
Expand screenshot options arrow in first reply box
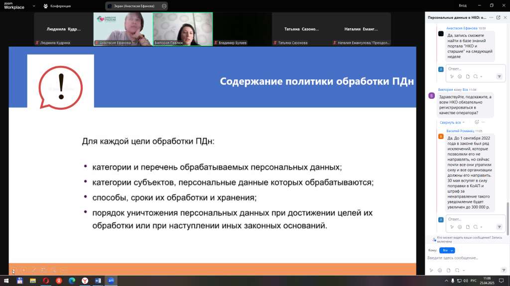[x=482, y=77]
